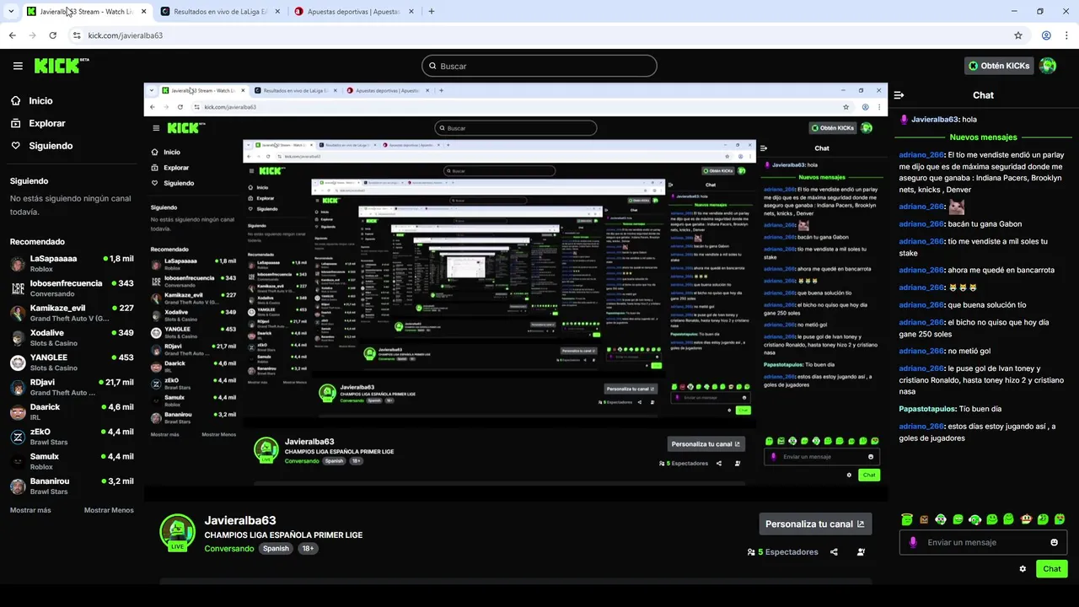The height and width of the screenshot is (607, 1079).
Task: Open the Chrome three-dot menu
Action: 1066,35
